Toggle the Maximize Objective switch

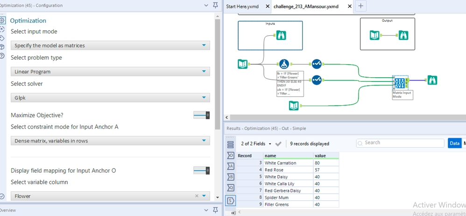[x=202, y=115]
